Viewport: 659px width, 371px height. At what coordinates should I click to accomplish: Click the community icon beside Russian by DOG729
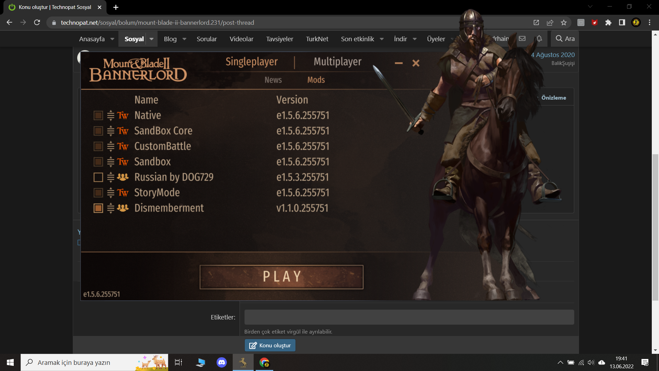(123, 177)
